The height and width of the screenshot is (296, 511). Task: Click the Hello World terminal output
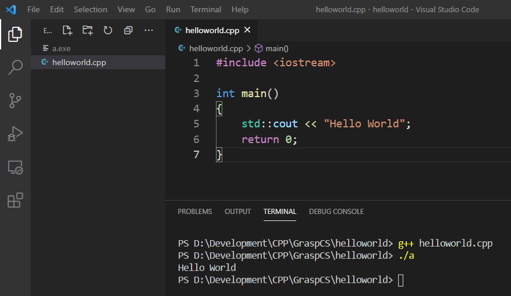tap(207, 268)
